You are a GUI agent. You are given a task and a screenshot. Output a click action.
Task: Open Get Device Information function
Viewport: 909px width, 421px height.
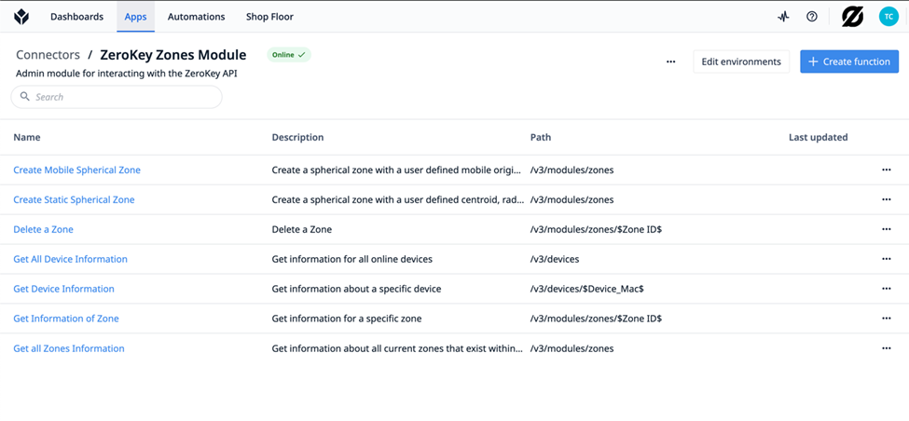pos(63,289)
